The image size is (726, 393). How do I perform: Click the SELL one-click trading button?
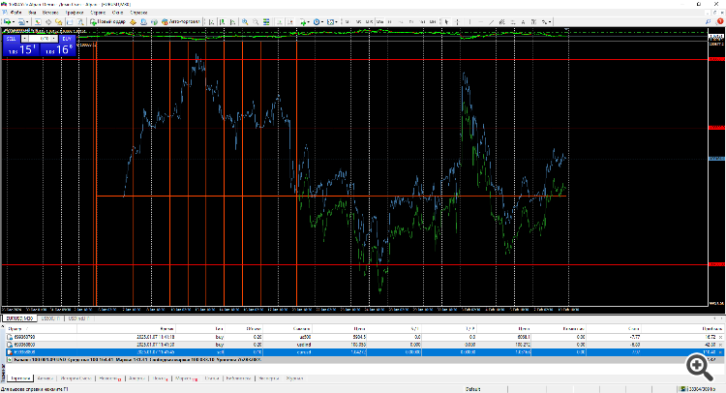point(11,39)
